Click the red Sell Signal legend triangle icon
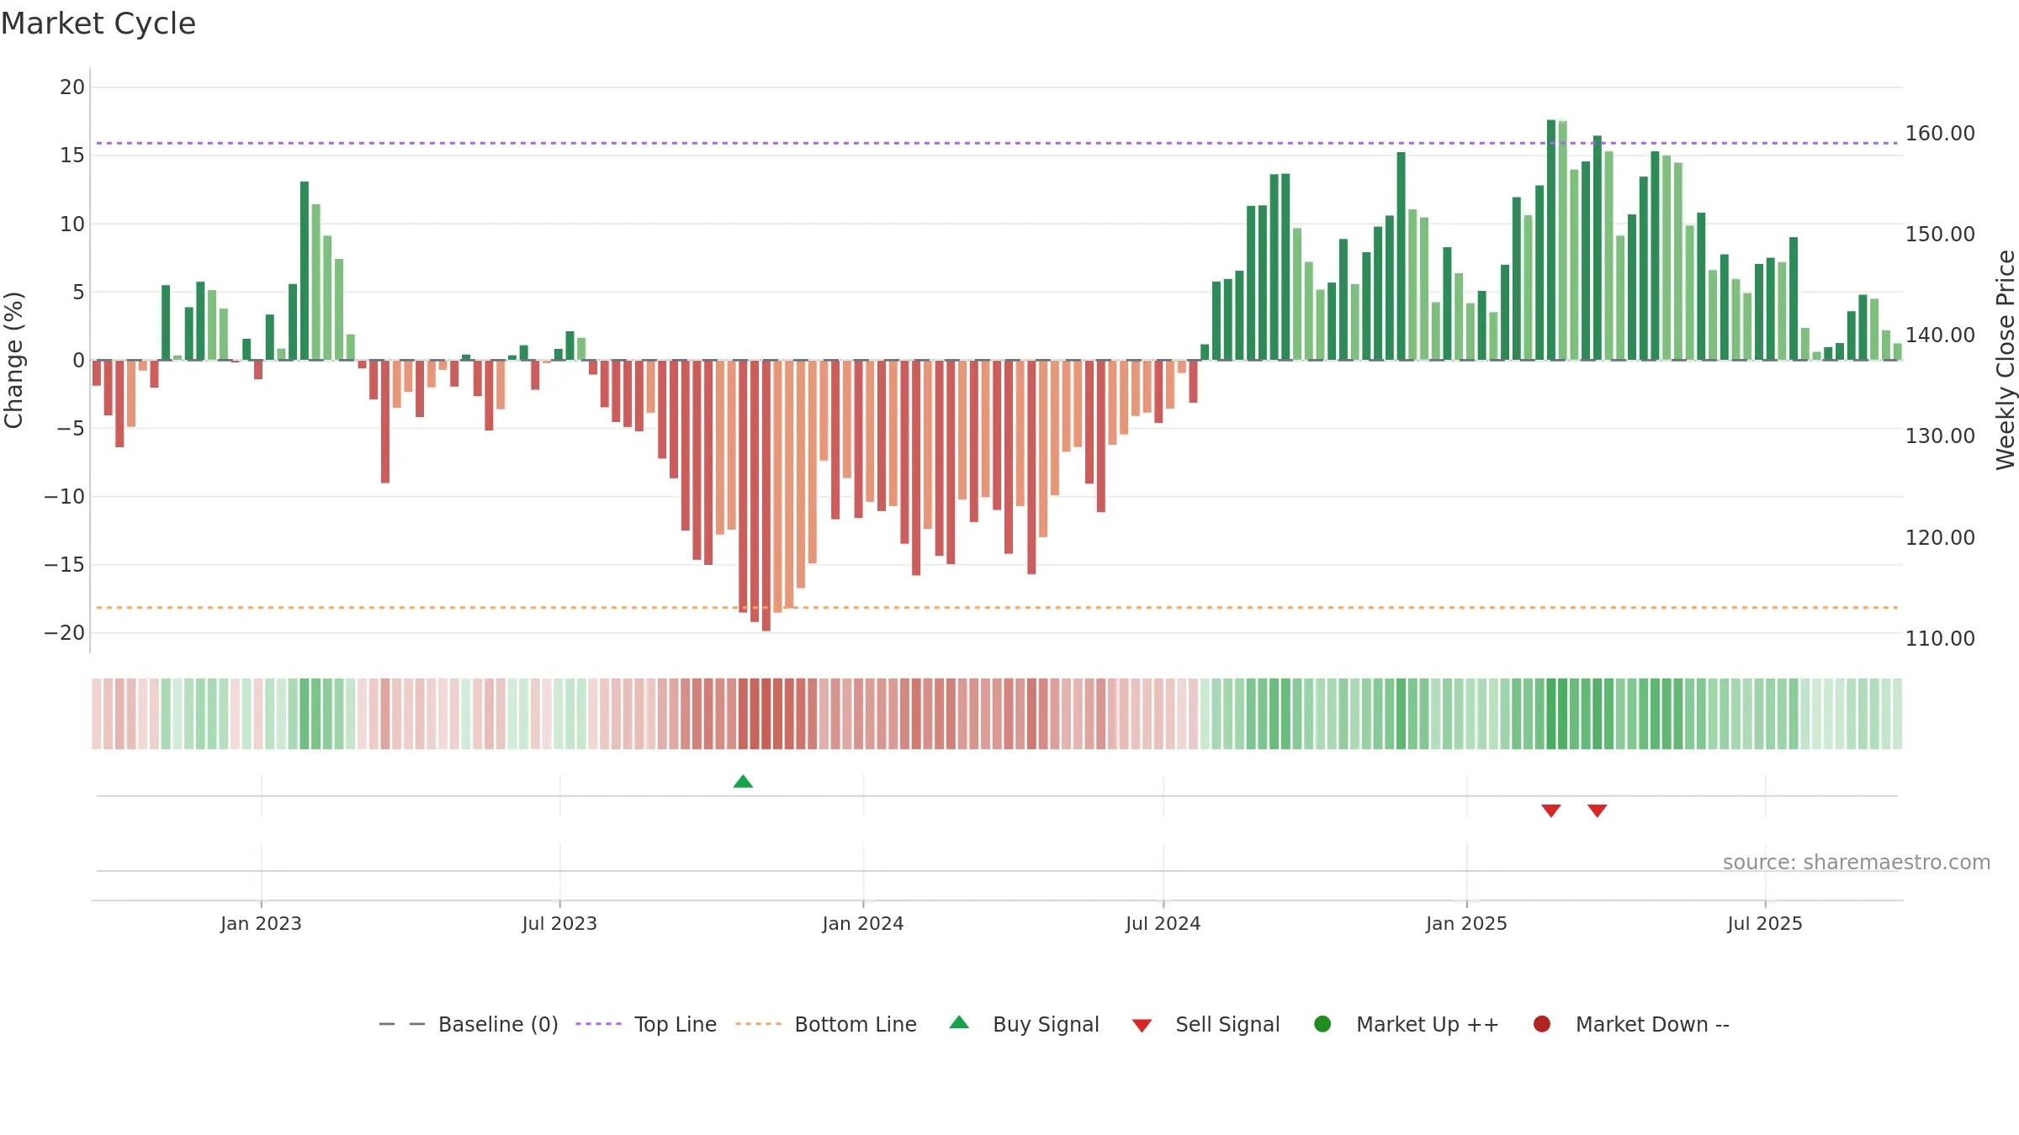 pos(1142,1026)
